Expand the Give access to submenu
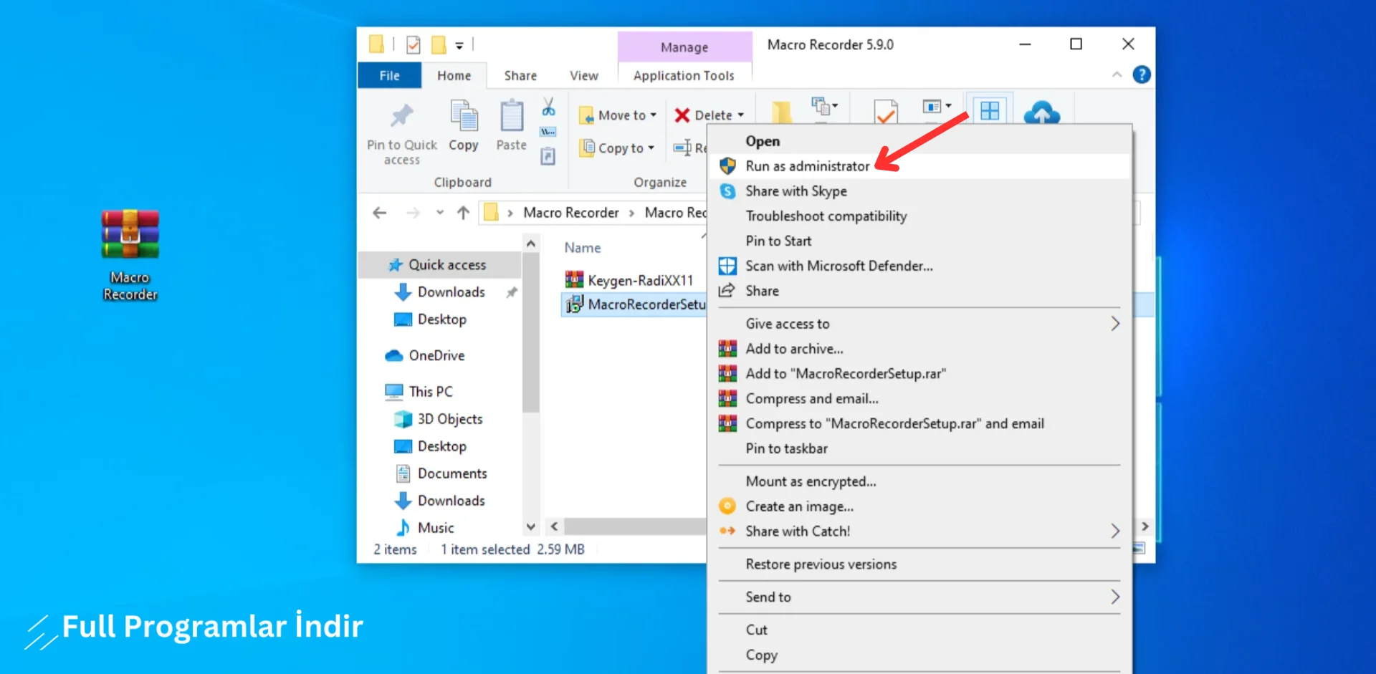1376x674 pixels. (1115, 324)
